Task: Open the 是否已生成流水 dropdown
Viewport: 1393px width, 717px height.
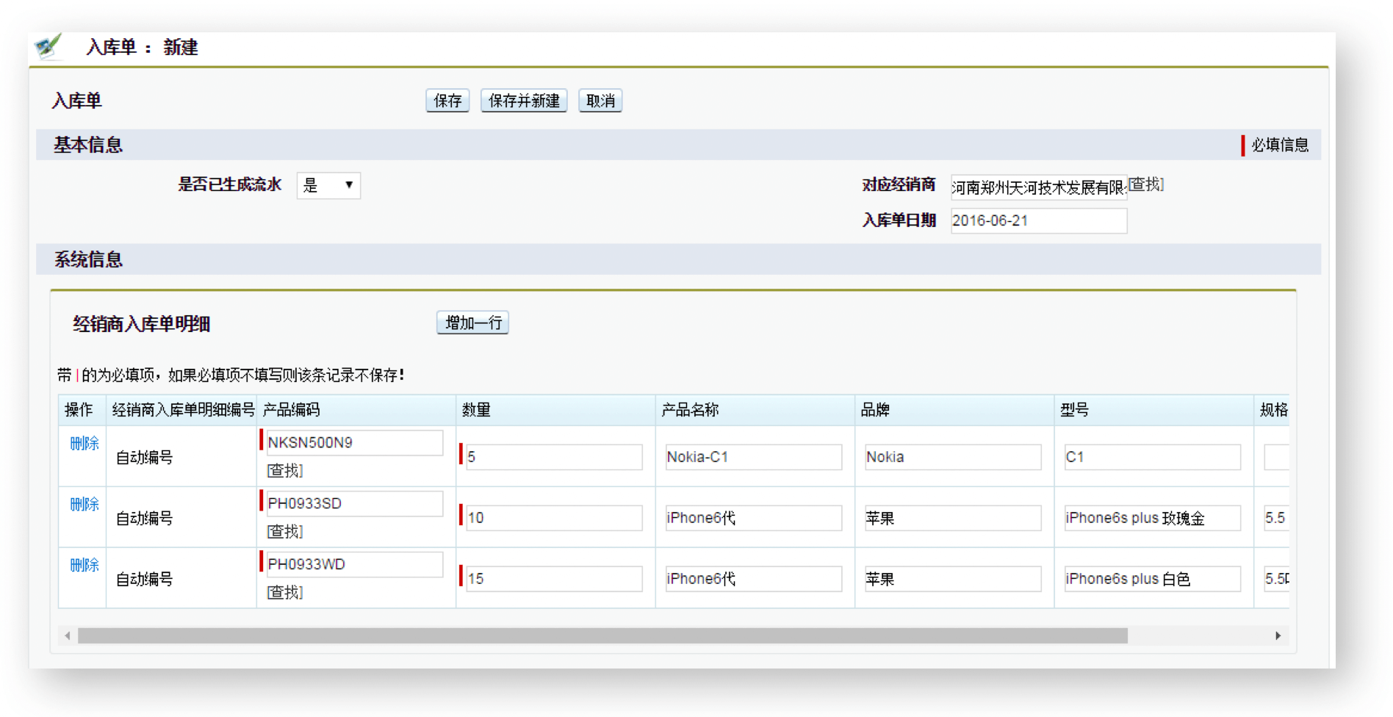Action: click(328, 185)
